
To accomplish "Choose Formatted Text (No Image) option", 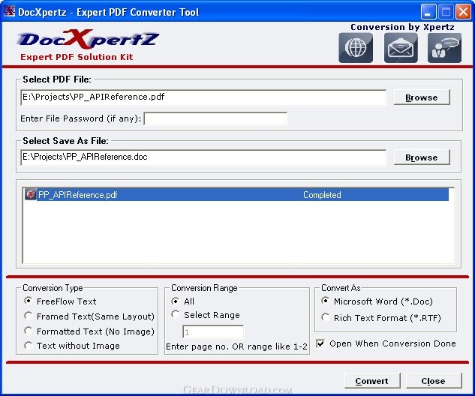I will click(29, 331).
